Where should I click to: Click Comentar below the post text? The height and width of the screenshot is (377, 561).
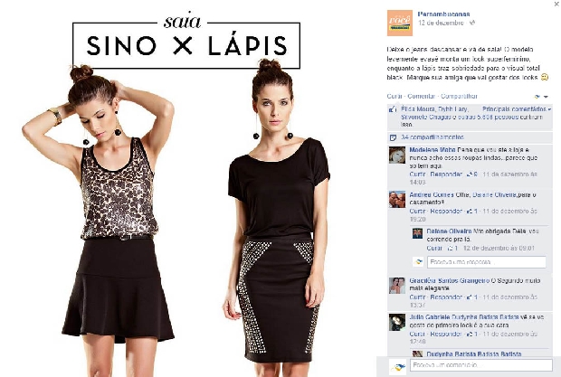(421, 96)
